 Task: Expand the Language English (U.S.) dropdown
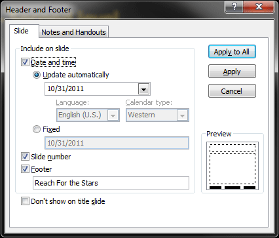[113, 115]
